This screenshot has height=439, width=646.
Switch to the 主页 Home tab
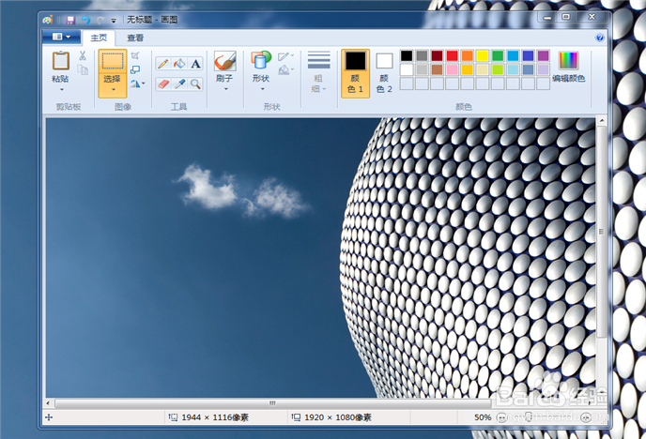coord(99,38)
